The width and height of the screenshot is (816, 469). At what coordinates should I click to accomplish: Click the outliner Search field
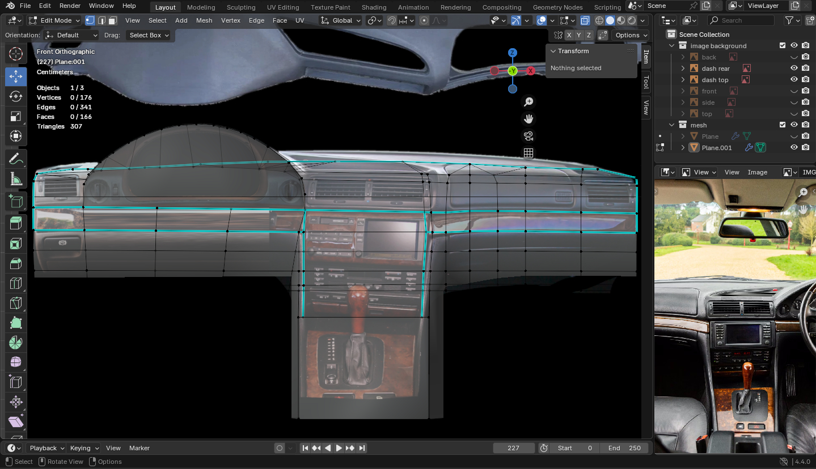coord(741,20)
